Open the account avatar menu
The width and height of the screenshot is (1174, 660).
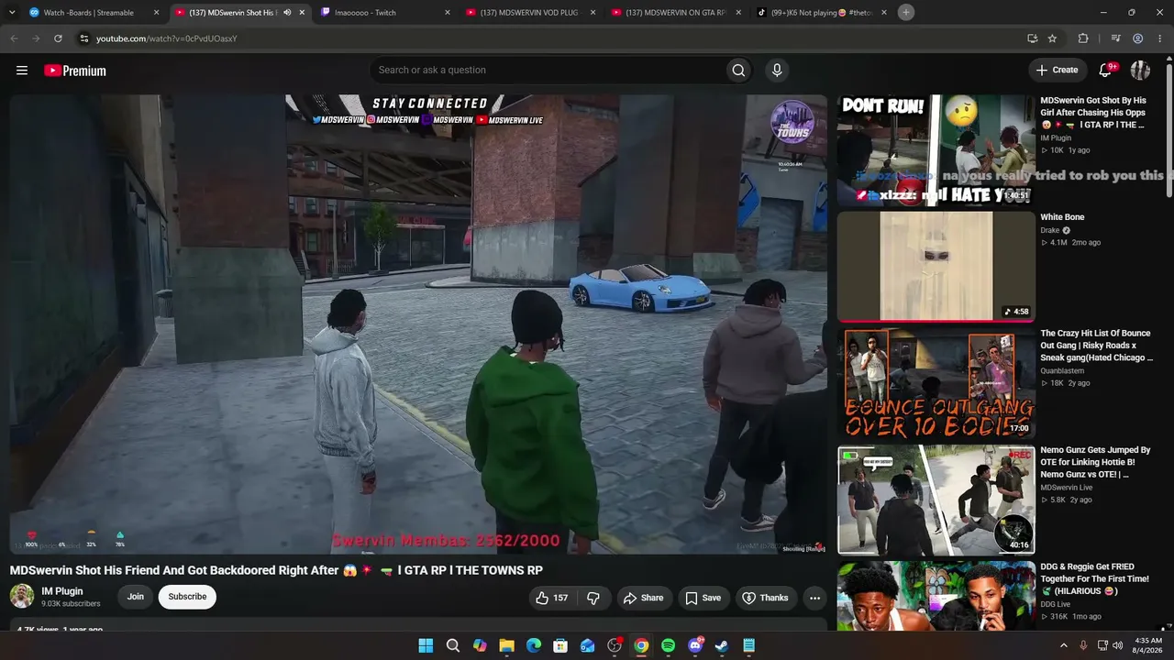pos(1140,70)
